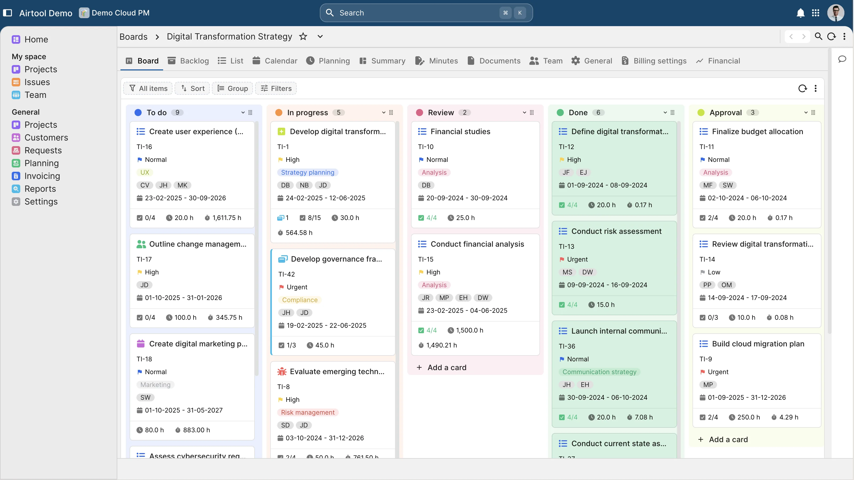The height and width of the screenshot is (480, 854).
Task: Open board toolbar more options
Action: pos(816,88)
